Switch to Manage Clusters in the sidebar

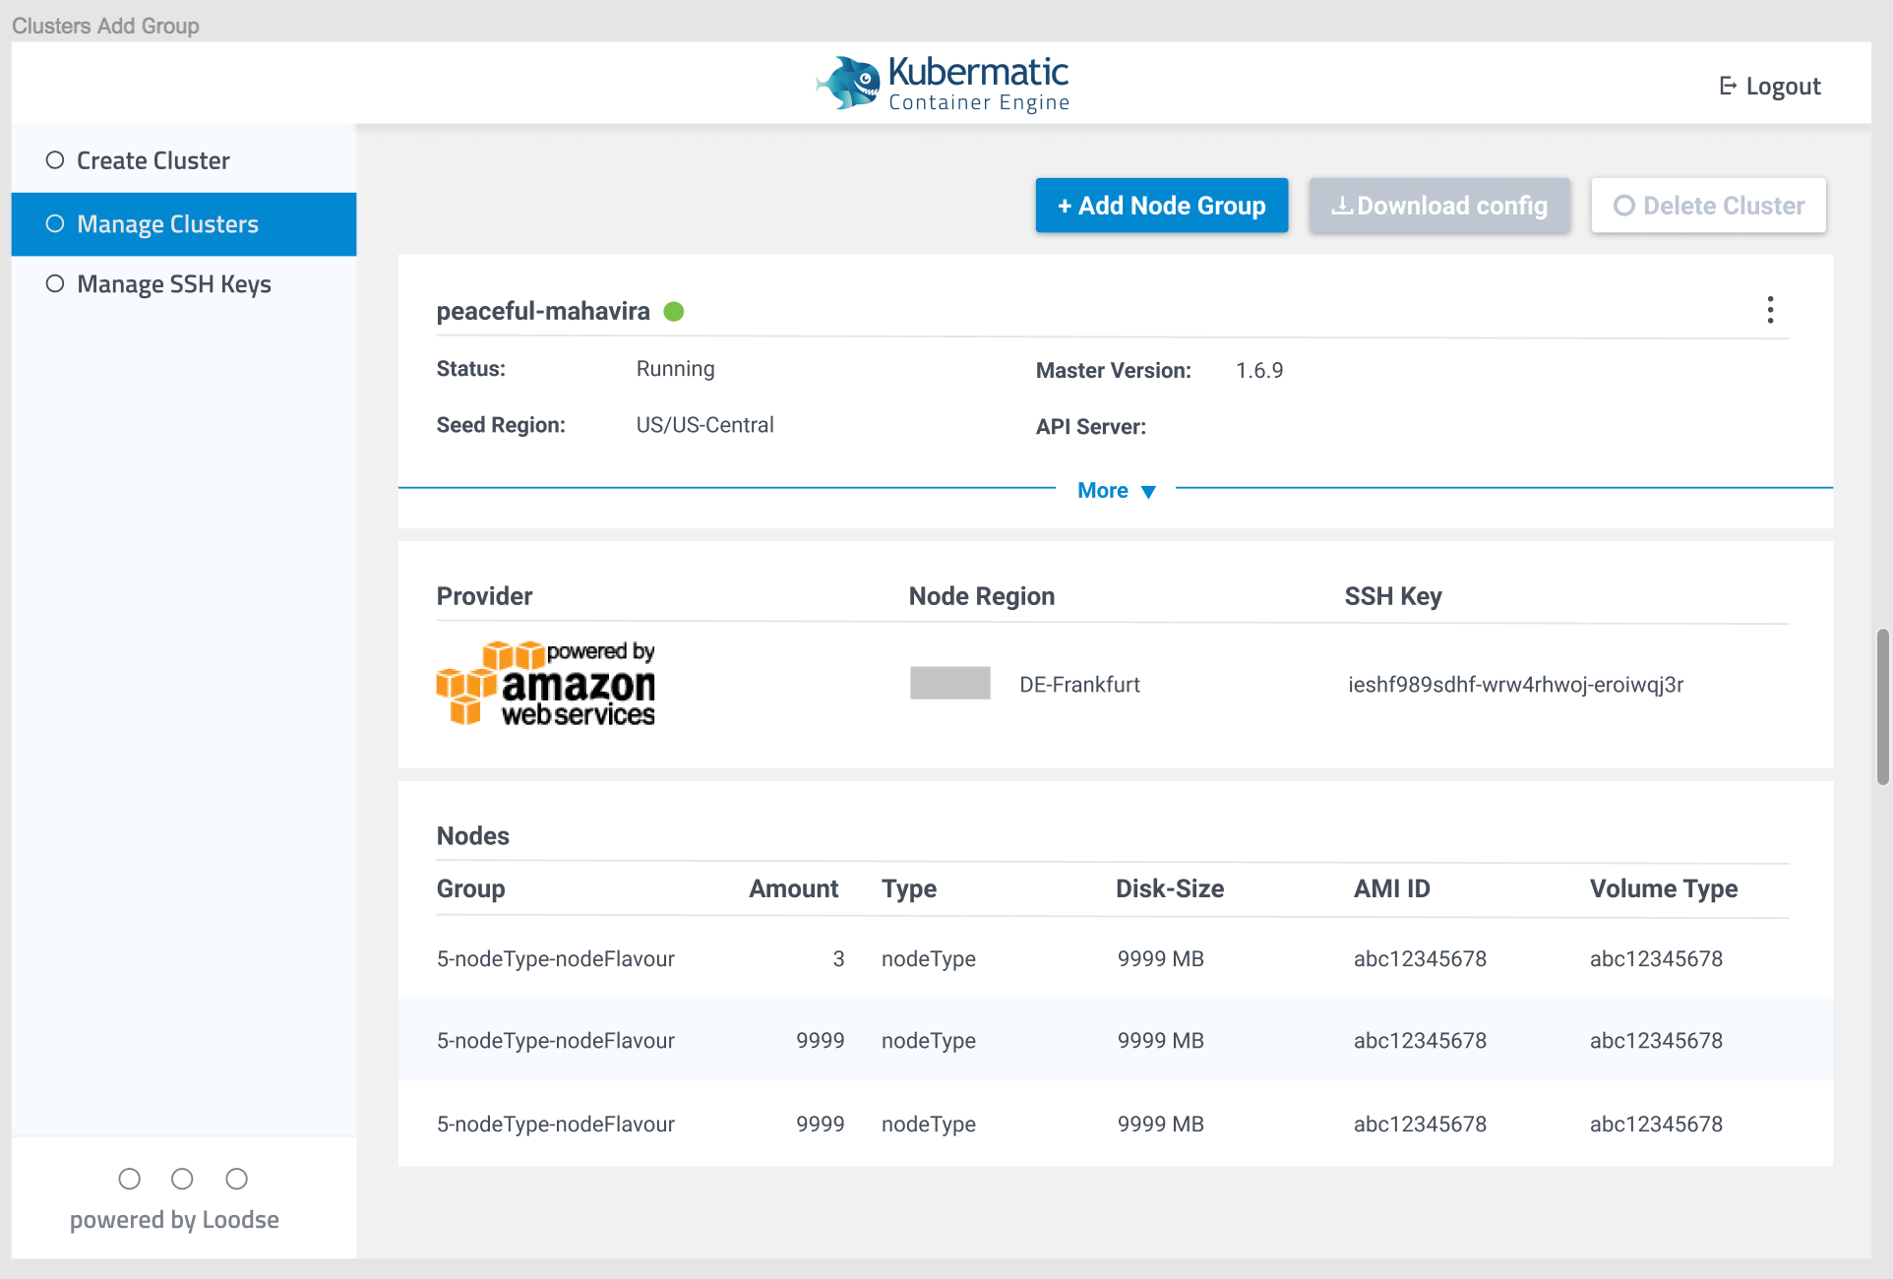167,223
